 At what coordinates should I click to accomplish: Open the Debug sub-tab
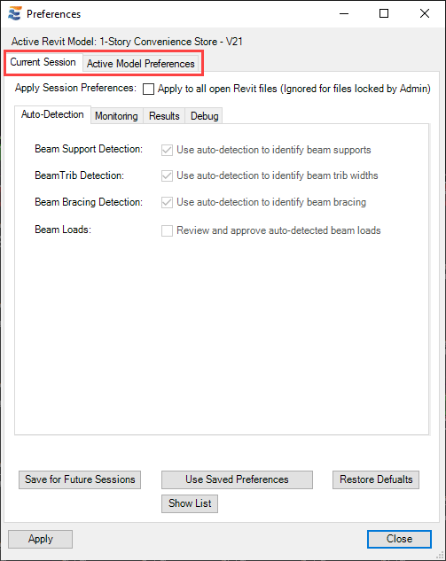tap(205, 116)
